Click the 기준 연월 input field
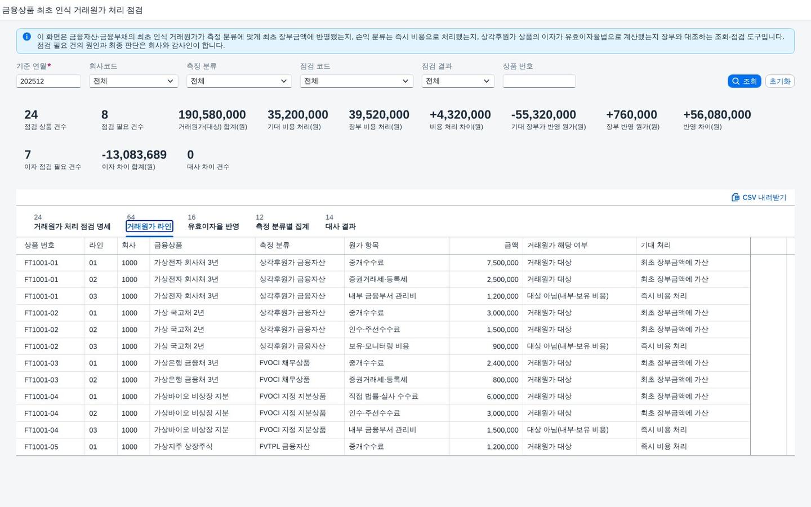This screenshot has height=507, width=811. click(48, 81)
